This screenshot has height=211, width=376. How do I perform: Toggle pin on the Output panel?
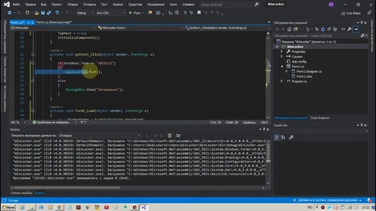pos(264,129)
